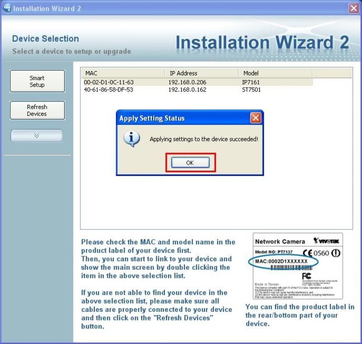
Task: Click IP address 192.168.0.206 in the list
Action: pyautogui.click(x=187, y=82)
